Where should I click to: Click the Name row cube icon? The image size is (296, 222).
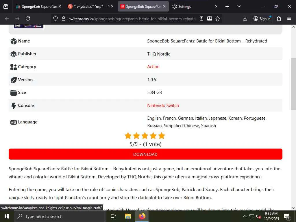coord(14,41)
